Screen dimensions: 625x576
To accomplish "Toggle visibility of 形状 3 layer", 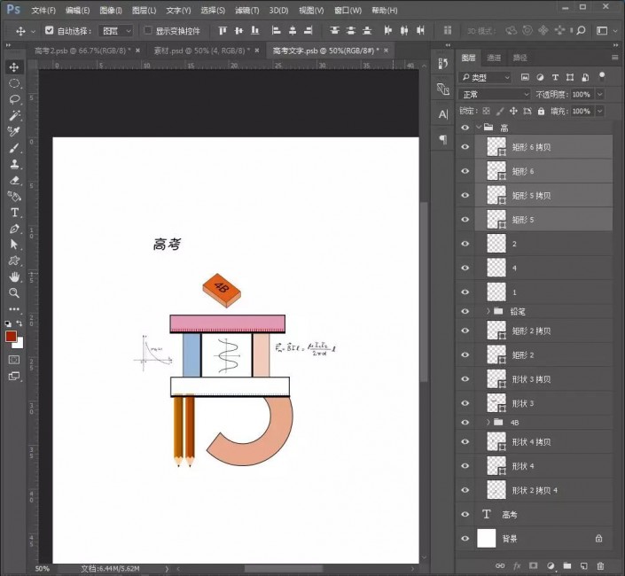I will point(465,403).
